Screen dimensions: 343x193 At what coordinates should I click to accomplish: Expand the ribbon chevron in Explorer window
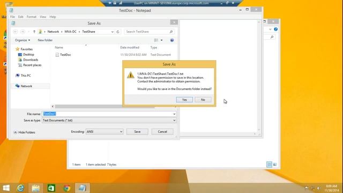click(x=270, y=29)
